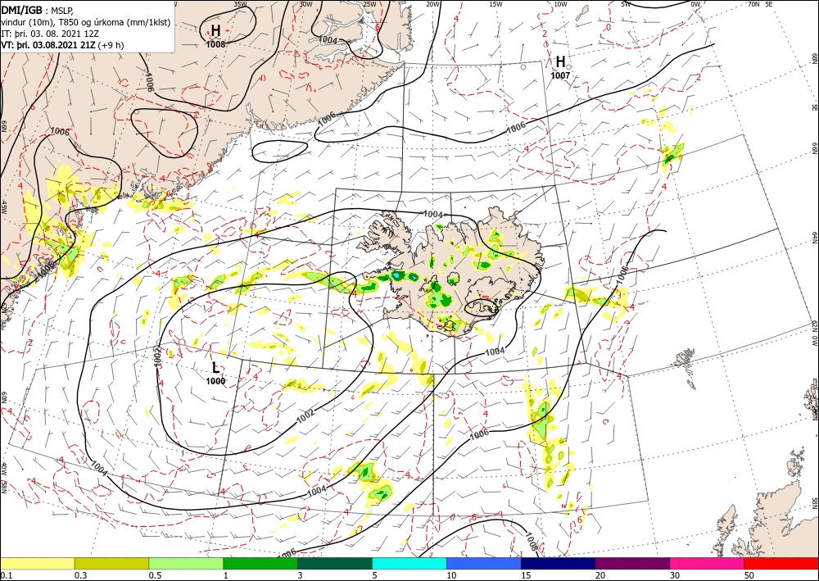Click the '45W' longitude label
Screen dimensions: 819x581
(4, 207)
